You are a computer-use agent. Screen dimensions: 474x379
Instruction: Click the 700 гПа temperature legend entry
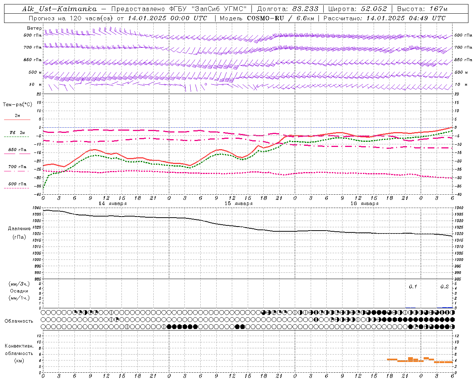click(17, 167)
